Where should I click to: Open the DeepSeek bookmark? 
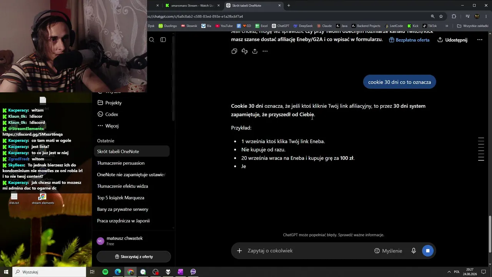click(x=303, y=26)
